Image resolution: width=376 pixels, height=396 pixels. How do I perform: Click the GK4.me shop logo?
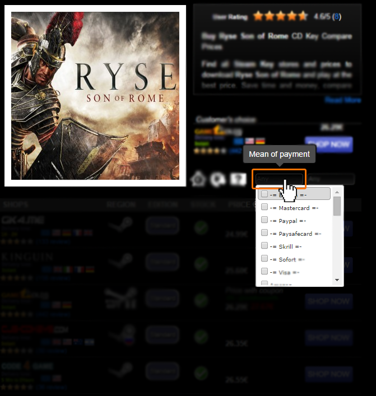tap(23, 220)
